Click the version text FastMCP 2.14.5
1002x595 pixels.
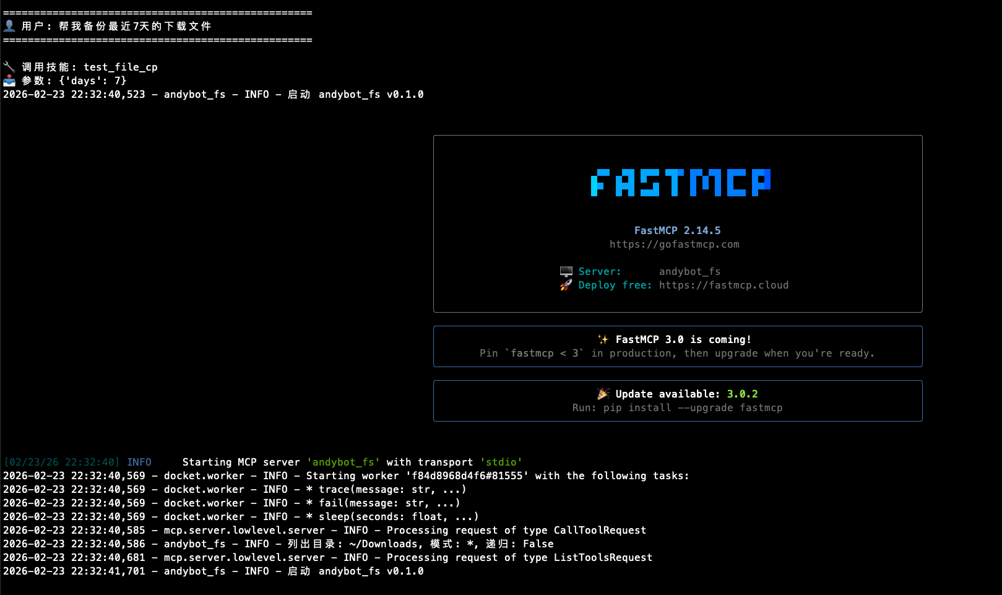pos(678,230)
